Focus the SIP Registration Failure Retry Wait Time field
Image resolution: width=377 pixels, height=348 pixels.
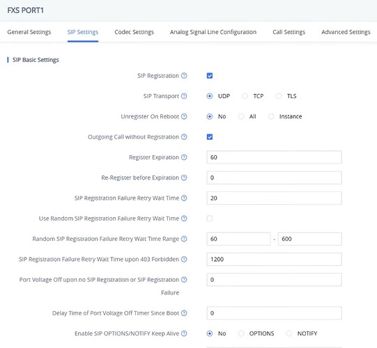[274, 198]
